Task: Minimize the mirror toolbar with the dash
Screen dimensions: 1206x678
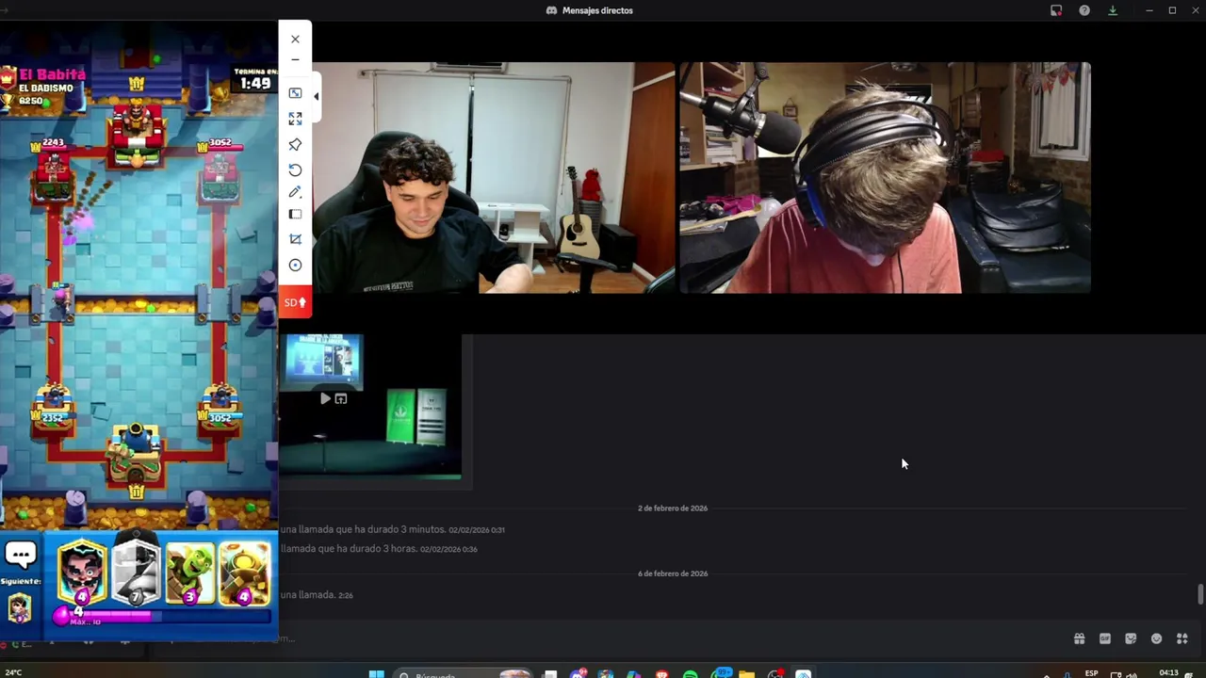Action: tap(295, 59)
